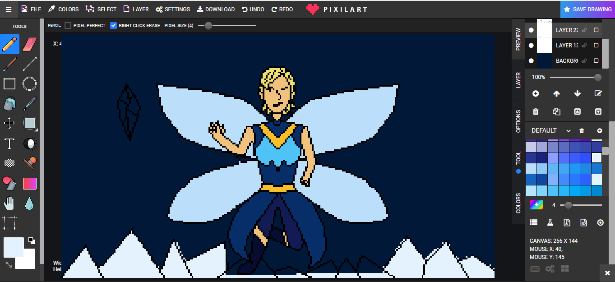The image size is (615, 282).
Task: Click Save Drawing button
Action: click(587, 9)
